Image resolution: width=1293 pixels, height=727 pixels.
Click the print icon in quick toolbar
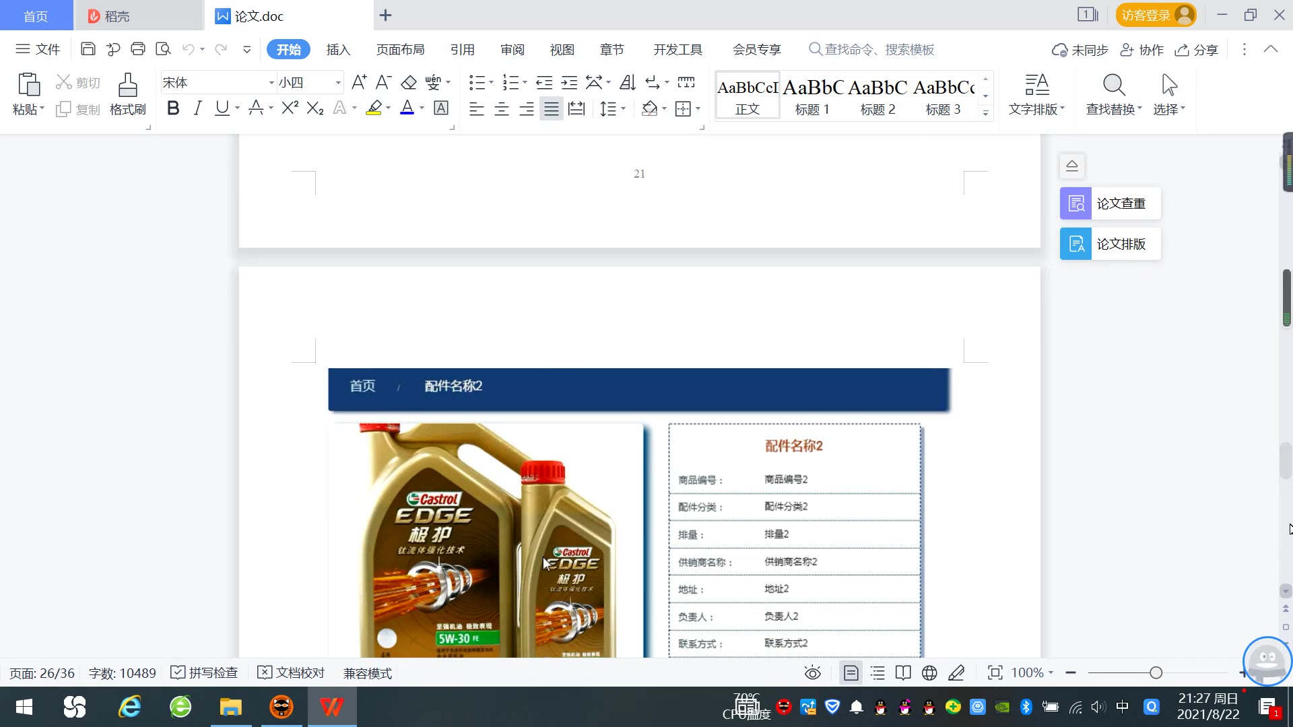click(x=138, y=49)
